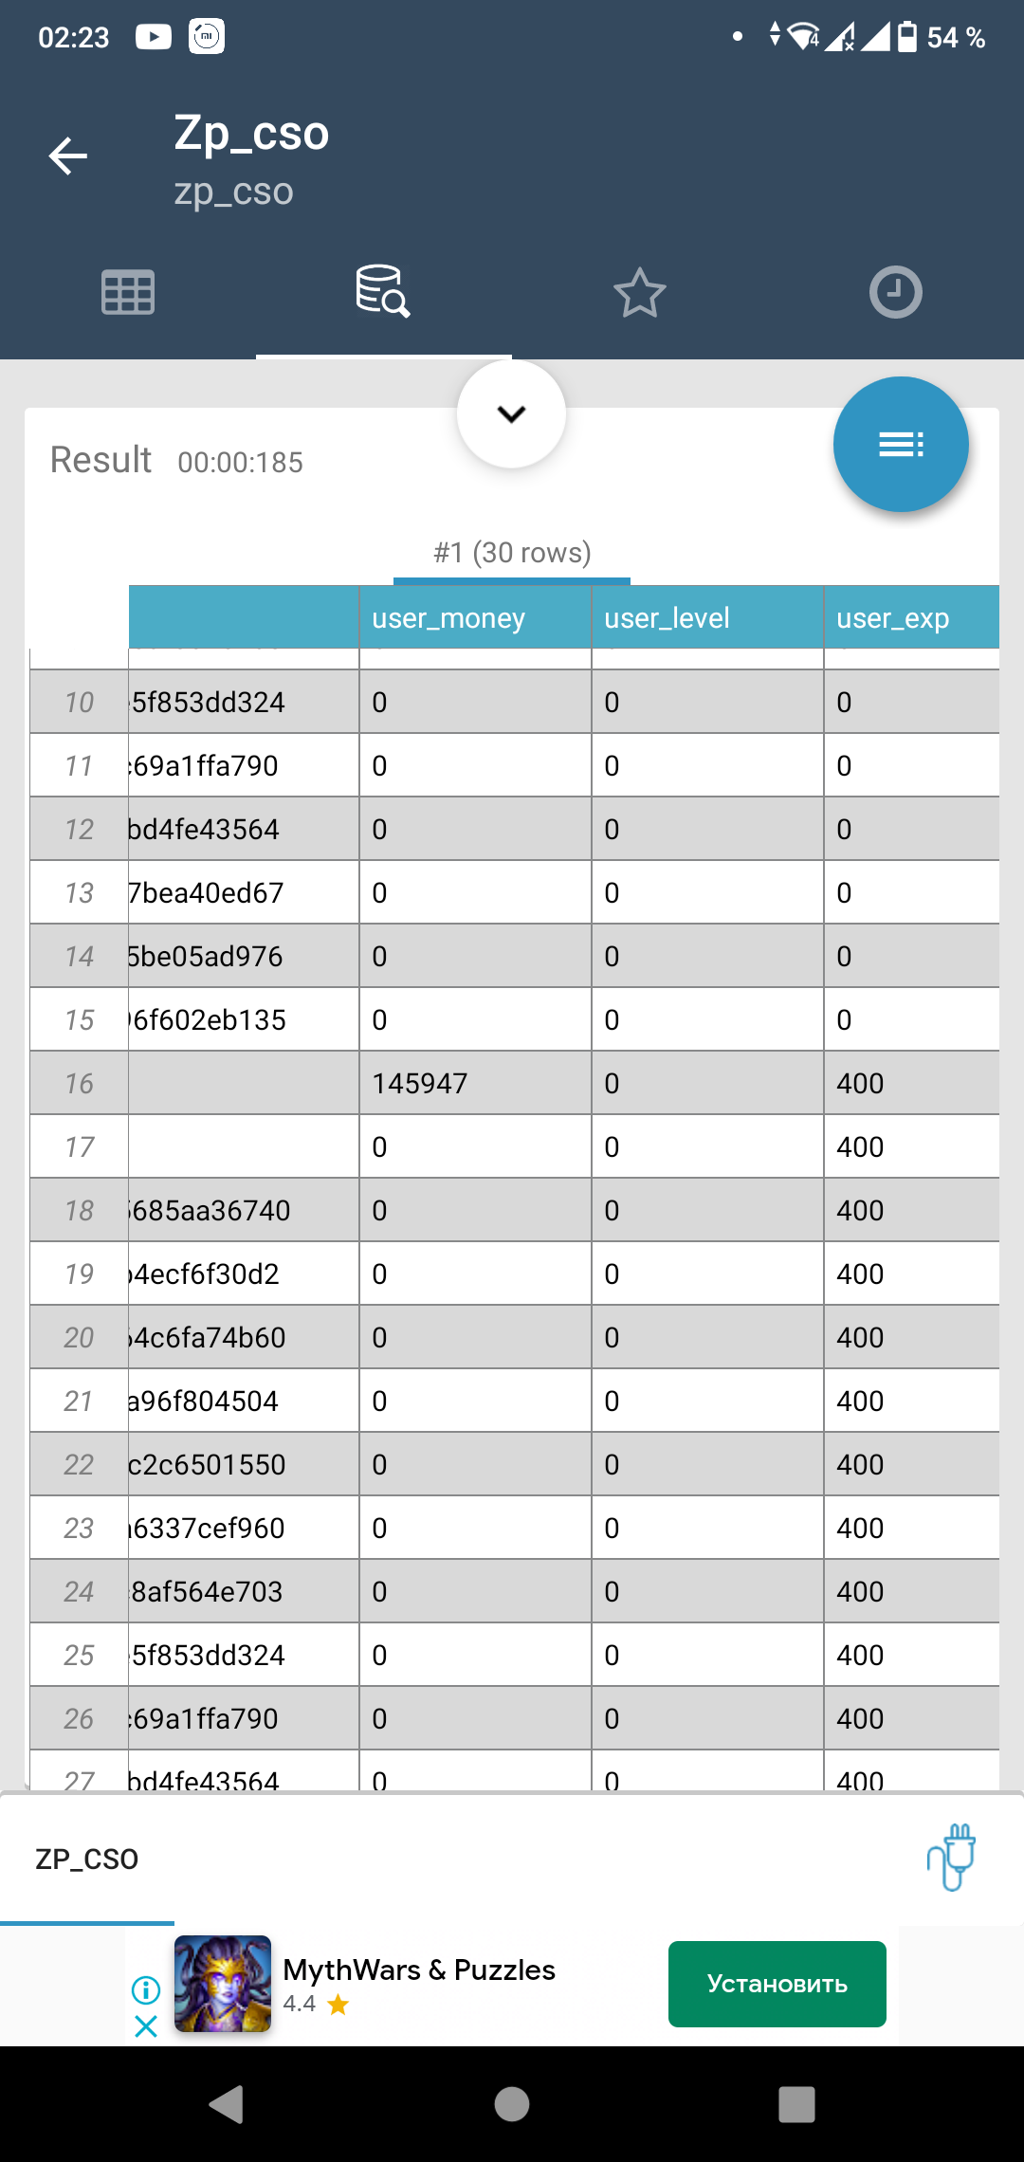Tap the back arrow icon
Screen dimensions: 1024x2162
click(68, 156)
